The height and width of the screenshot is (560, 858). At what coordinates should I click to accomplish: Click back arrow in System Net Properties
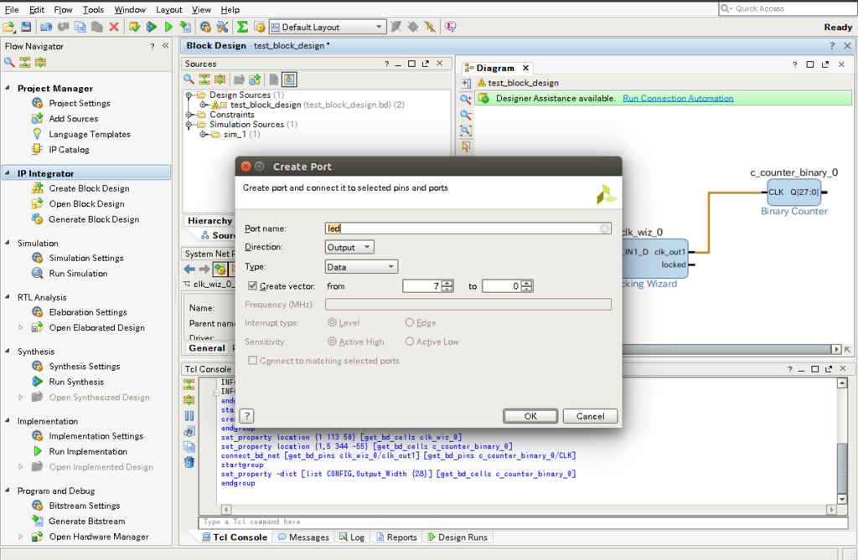189,269
